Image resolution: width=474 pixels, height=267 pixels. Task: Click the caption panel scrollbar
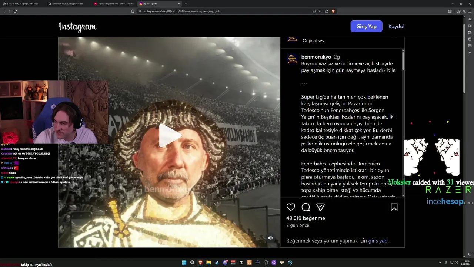click(x=403, y=61)
